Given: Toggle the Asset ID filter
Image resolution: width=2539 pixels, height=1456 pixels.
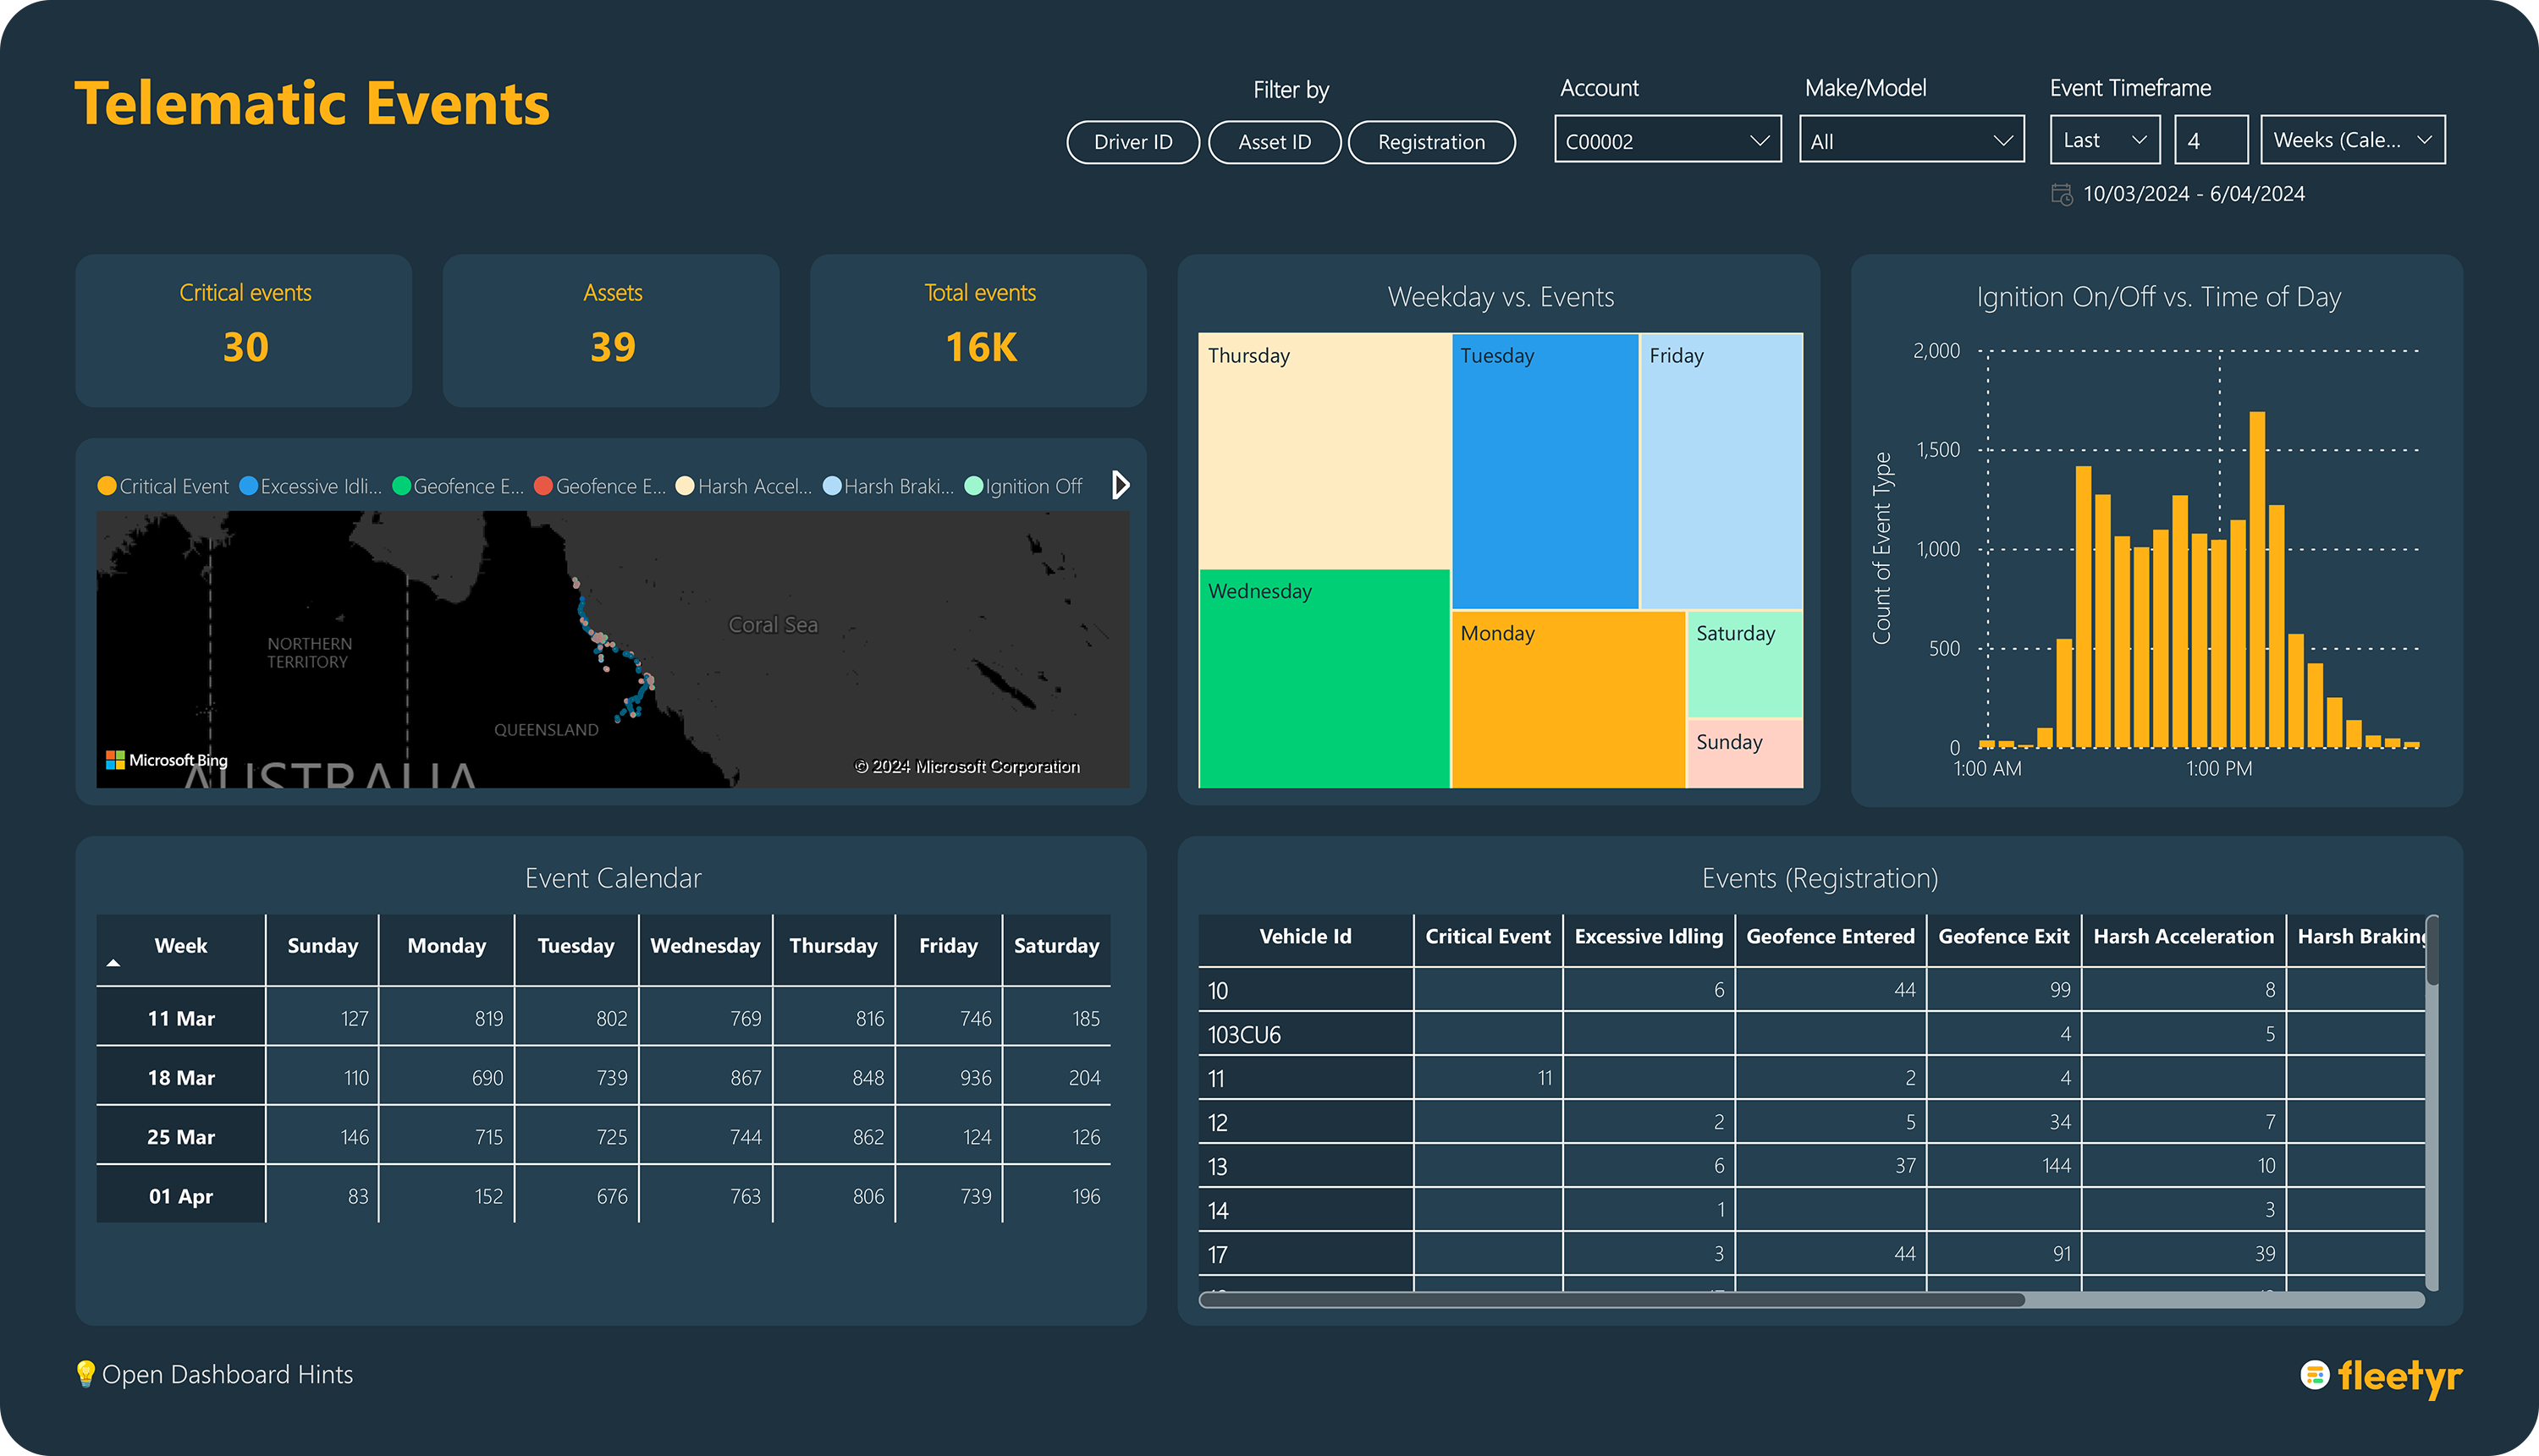Looking at the screenshot, I should coord(1274,142).
